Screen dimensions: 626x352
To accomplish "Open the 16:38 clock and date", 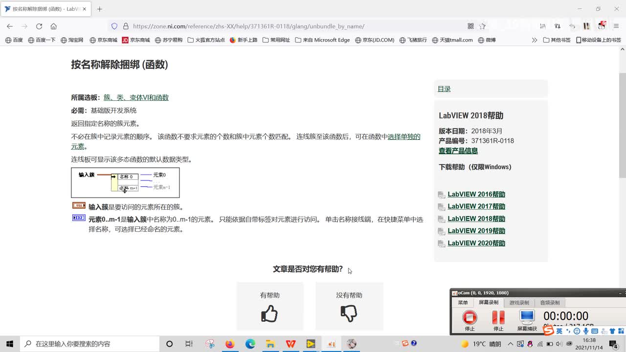I will tap(589, 344).
